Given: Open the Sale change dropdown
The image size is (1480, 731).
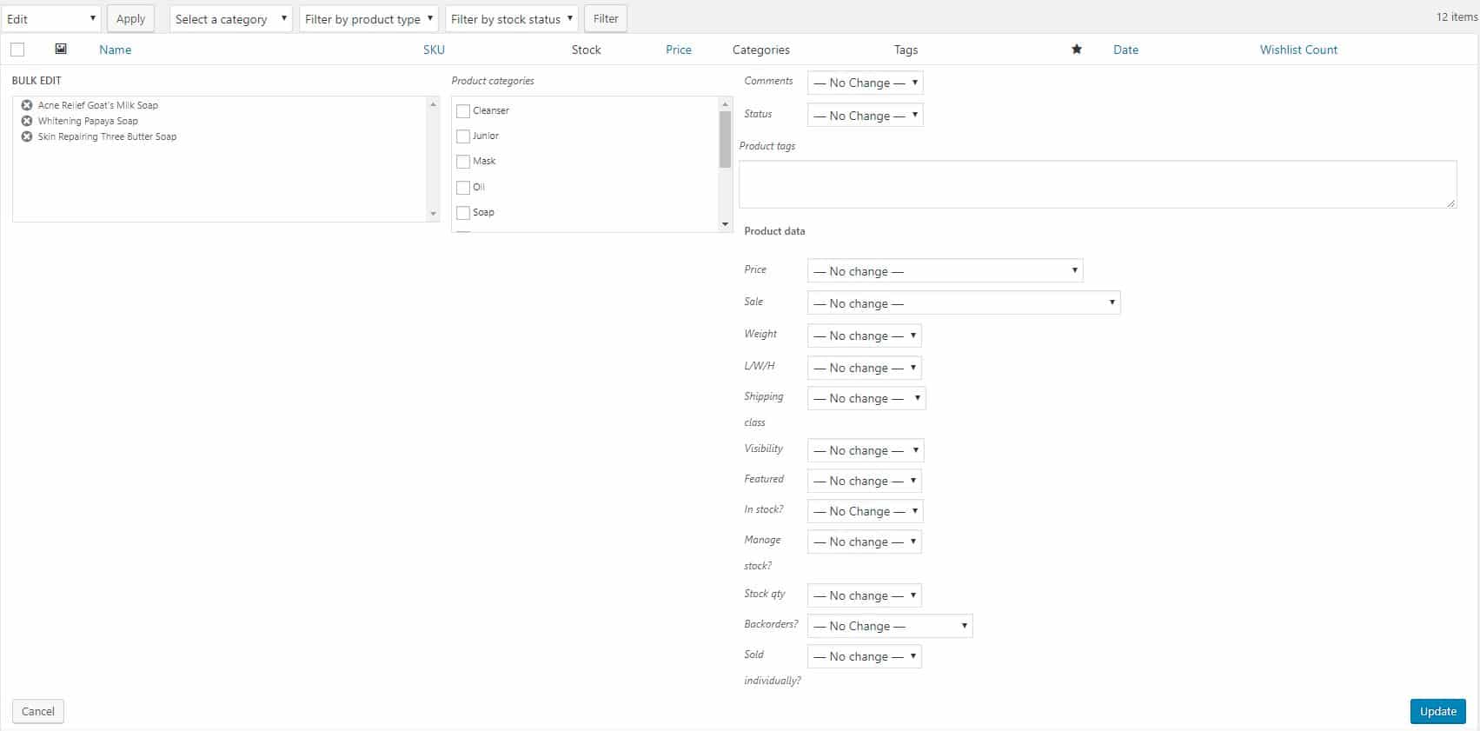Looking at the screenshot, I should pyautogui.click(x=964, y=303).
